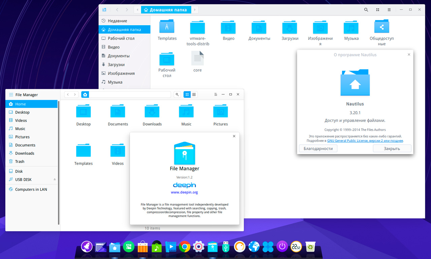
Task: Open the vmware-tools-distrib folder
Action: pos(197,27)
